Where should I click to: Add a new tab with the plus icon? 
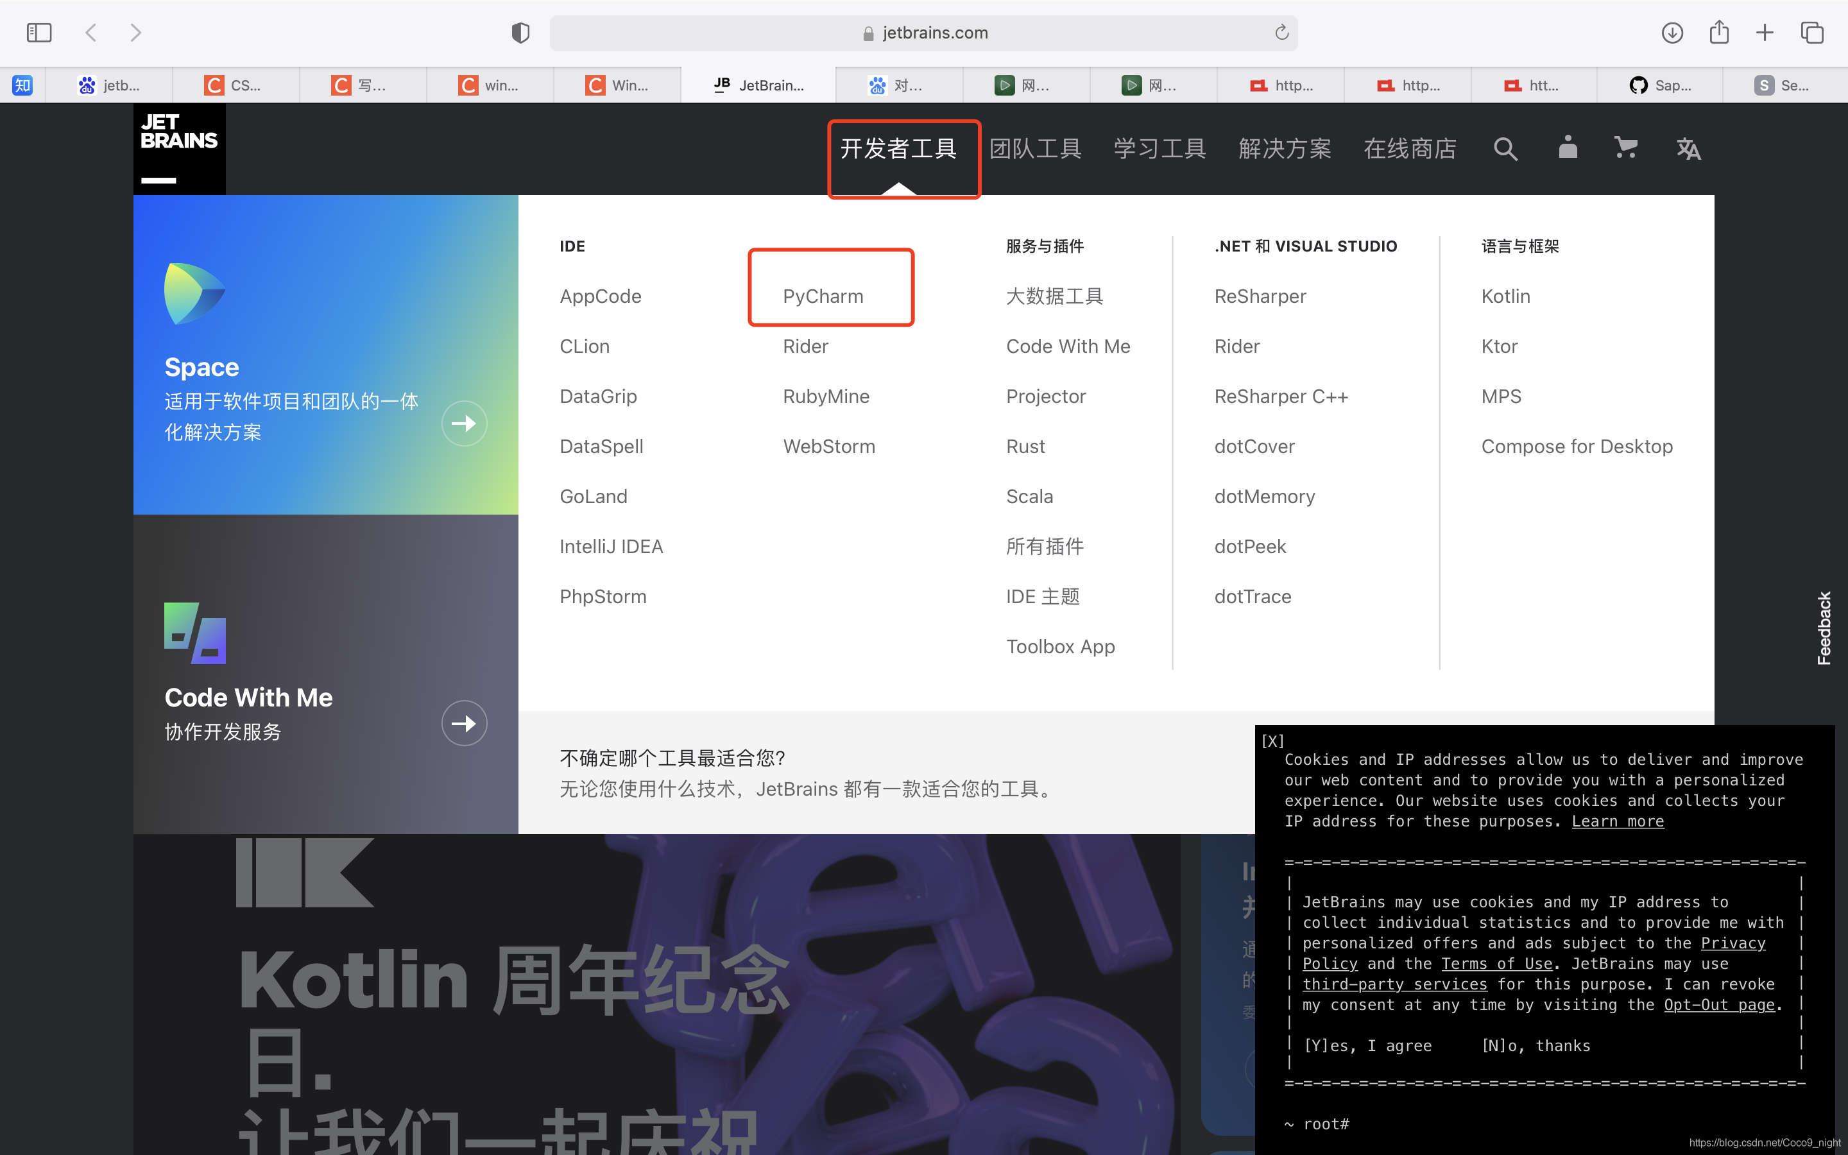(1765, 33)
